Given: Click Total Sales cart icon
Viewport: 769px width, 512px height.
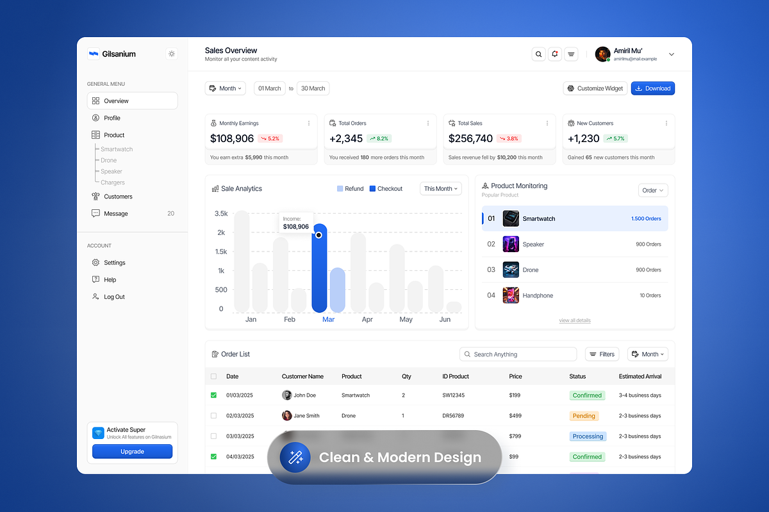Looking at the screenshot, I should tap(452, 123).
